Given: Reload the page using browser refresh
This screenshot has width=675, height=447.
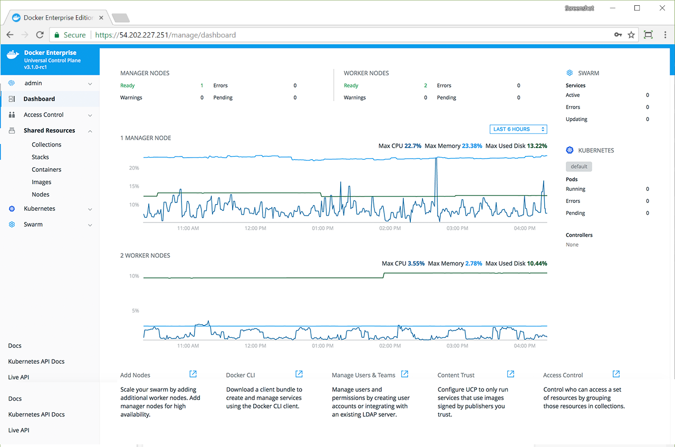Looking at the screenshot, I should 40,35.
